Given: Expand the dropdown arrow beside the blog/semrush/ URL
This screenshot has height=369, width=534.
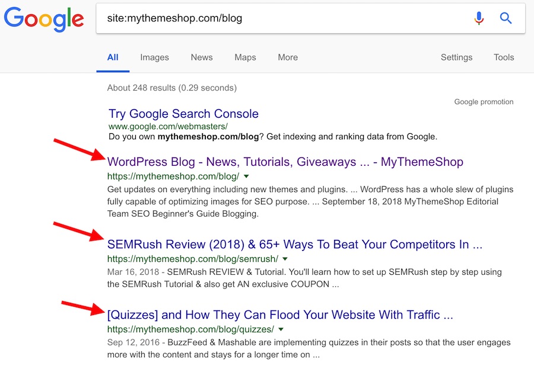Looking at the screenshot, I should 285,259.
